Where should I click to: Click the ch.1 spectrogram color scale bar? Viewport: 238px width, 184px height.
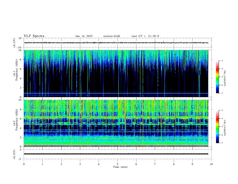218,77
